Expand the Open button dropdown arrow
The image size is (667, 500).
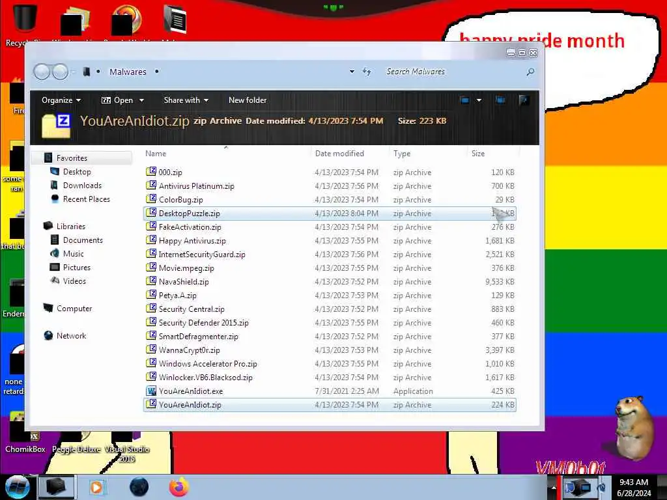[141, 100]
